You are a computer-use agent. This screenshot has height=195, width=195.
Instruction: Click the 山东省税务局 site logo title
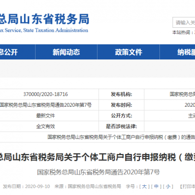tap(44, 19)
